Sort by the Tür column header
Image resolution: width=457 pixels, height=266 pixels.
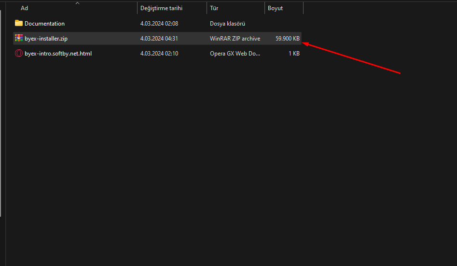[x=214, y=8]
